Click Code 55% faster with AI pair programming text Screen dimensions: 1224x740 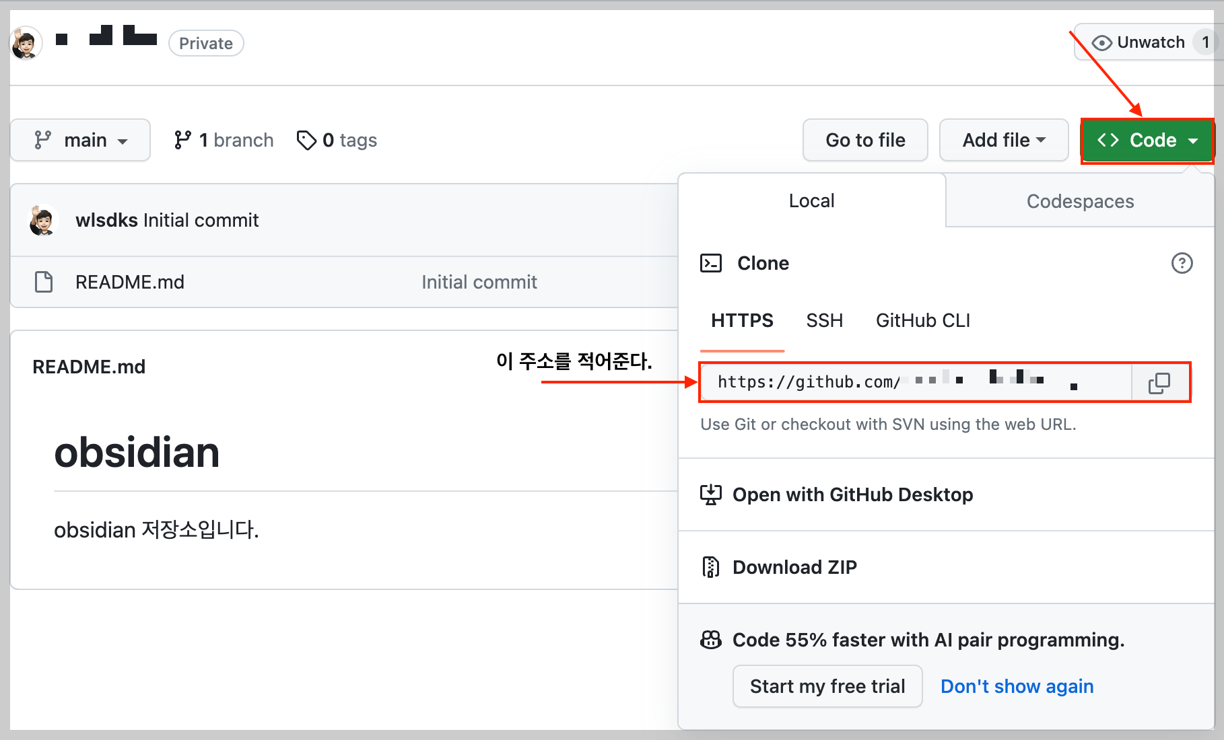[928, 640]
